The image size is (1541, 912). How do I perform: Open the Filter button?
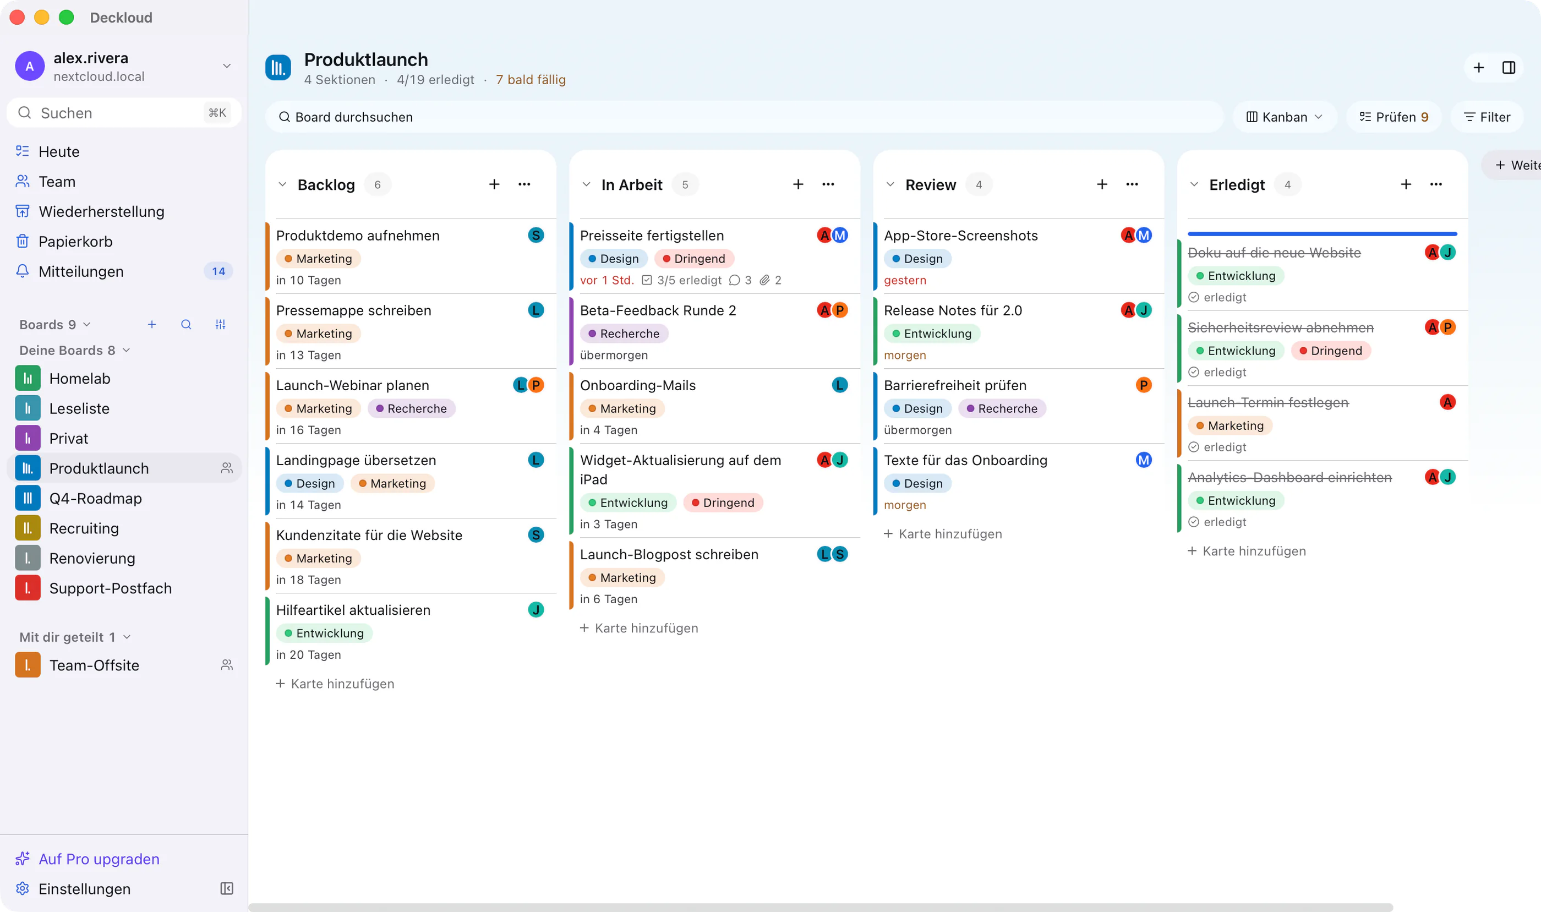pos(1487,117)
